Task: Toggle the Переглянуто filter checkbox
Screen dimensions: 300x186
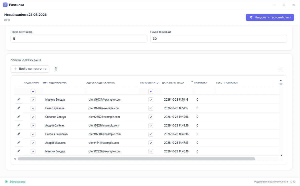Action: pyautogui.click(x=151, y=92)
